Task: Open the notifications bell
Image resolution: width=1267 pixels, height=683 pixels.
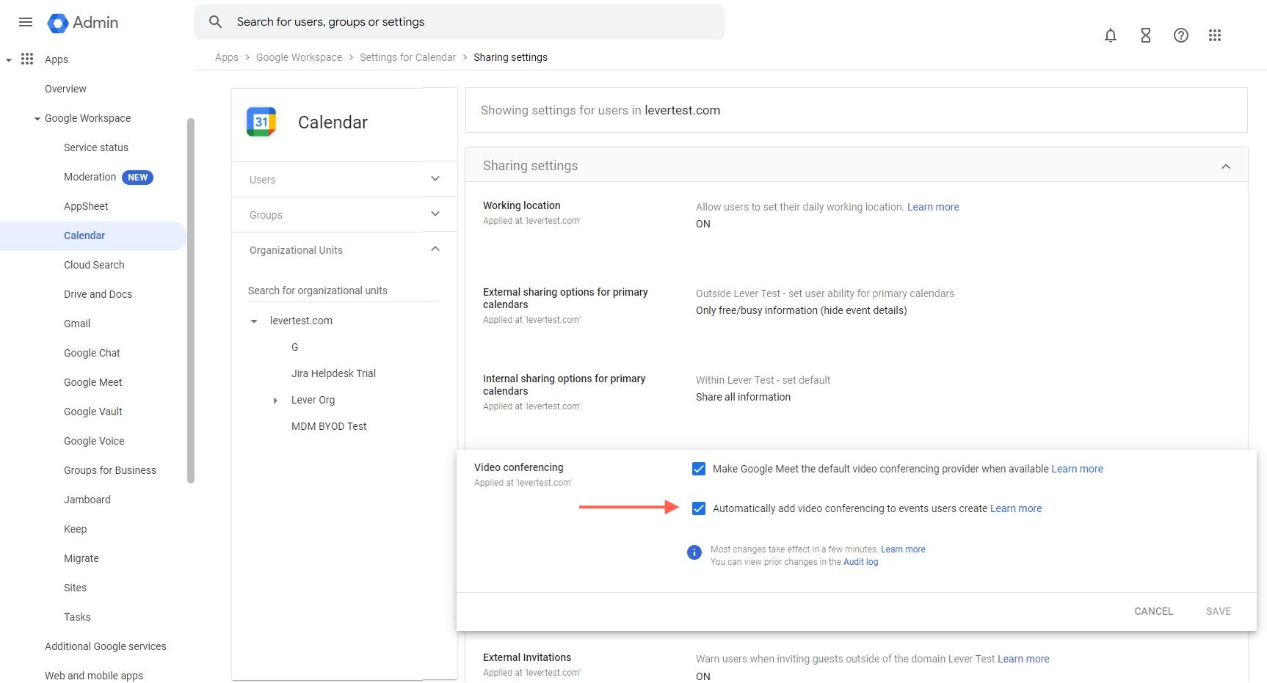Action: tap(1110, 35)
